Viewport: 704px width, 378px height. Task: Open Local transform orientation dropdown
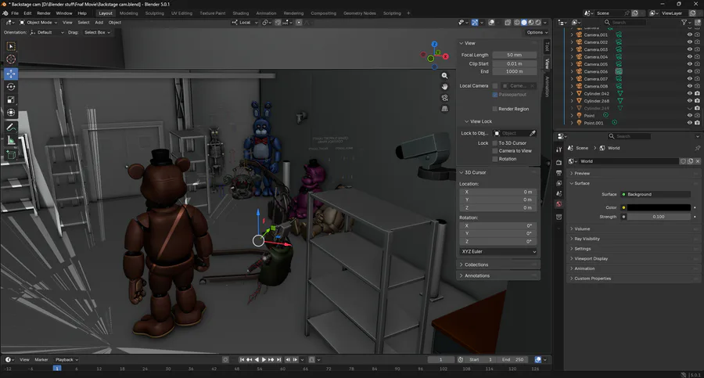tap(245, 23)
